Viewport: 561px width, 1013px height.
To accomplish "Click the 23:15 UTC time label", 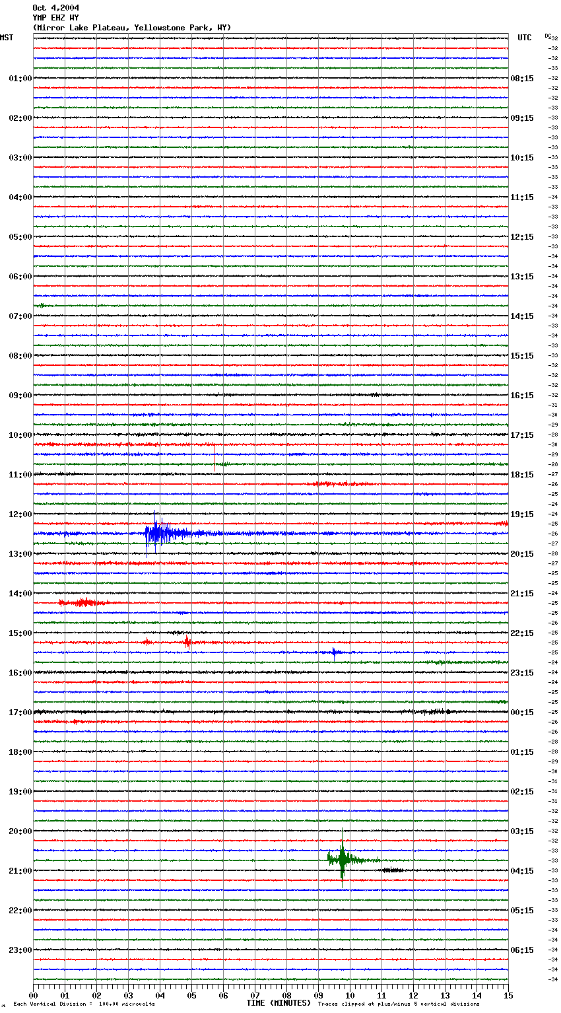I will (522, 673).
